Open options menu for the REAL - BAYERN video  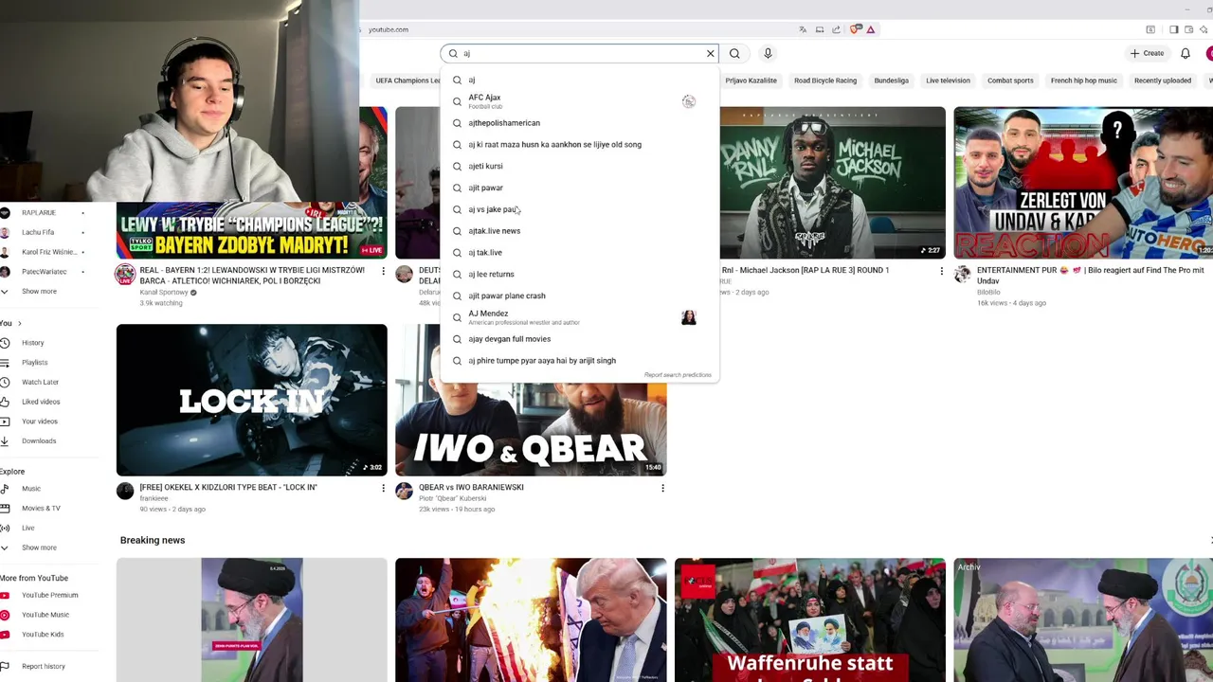point(383,271)
